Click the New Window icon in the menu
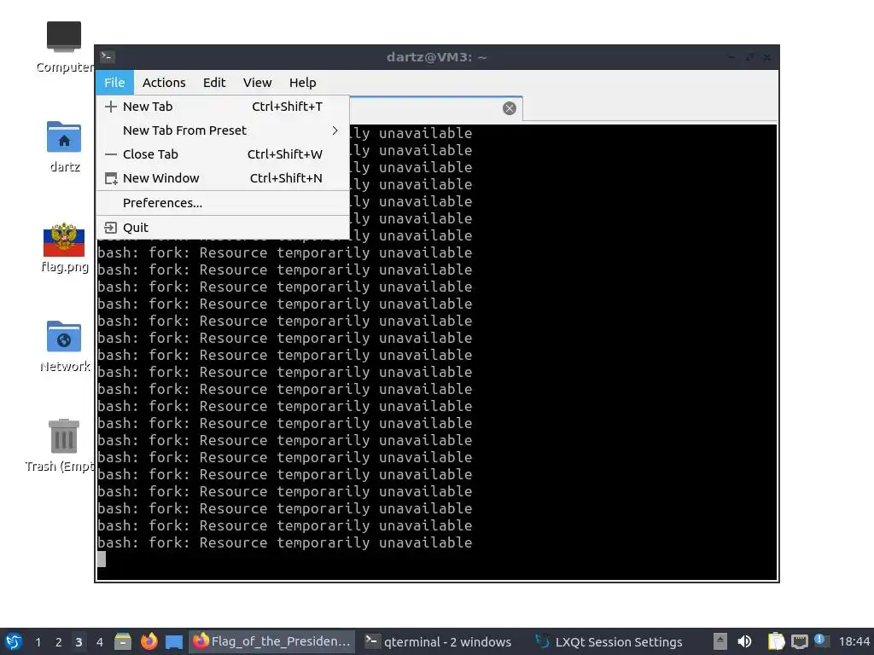This screenshot has width=874, height=655. [x=111, y=178]
